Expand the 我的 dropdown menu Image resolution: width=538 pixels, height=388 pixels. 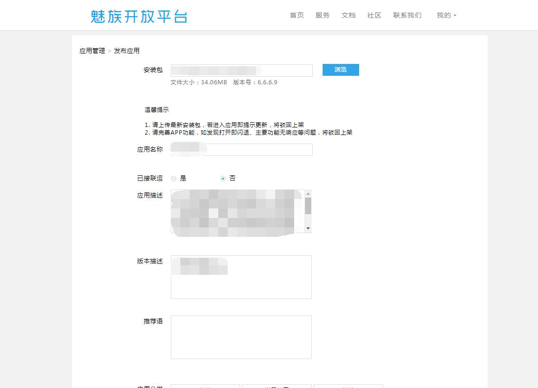(x=446, y=16)
